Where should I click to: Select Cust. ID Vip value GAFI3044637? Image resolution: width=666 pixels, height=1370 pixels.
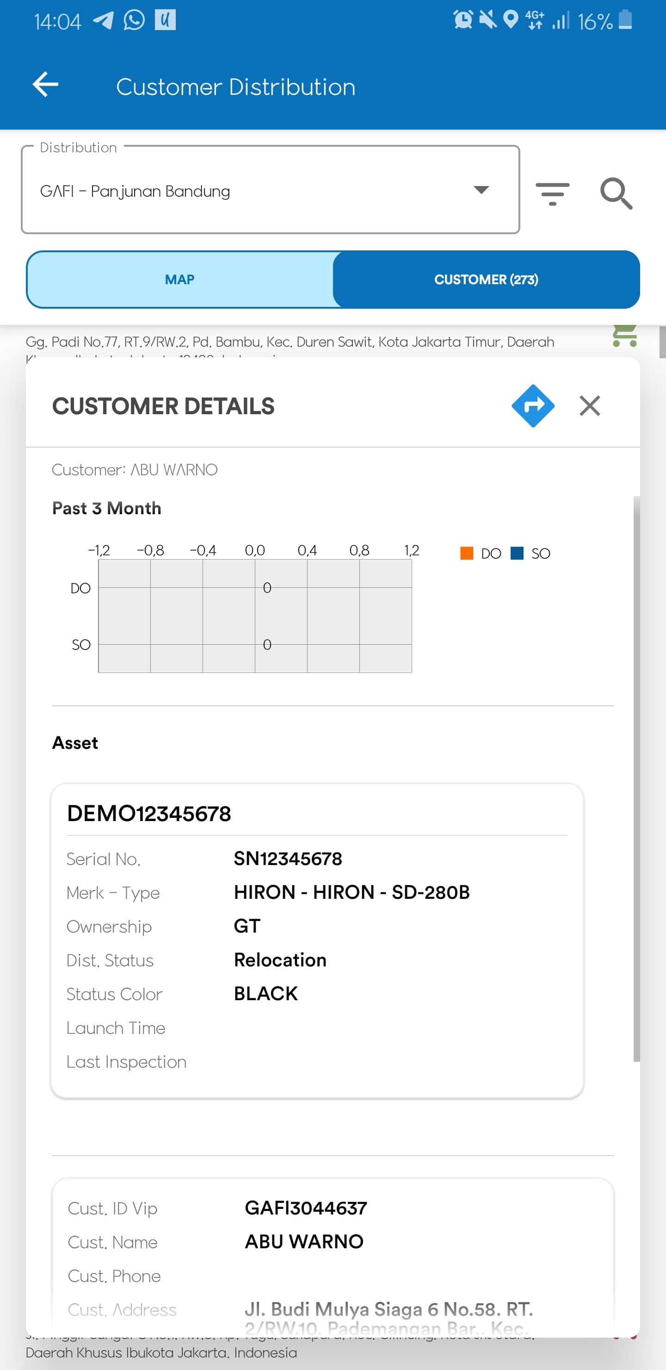pyautogui.click(x=306, y=1208)
